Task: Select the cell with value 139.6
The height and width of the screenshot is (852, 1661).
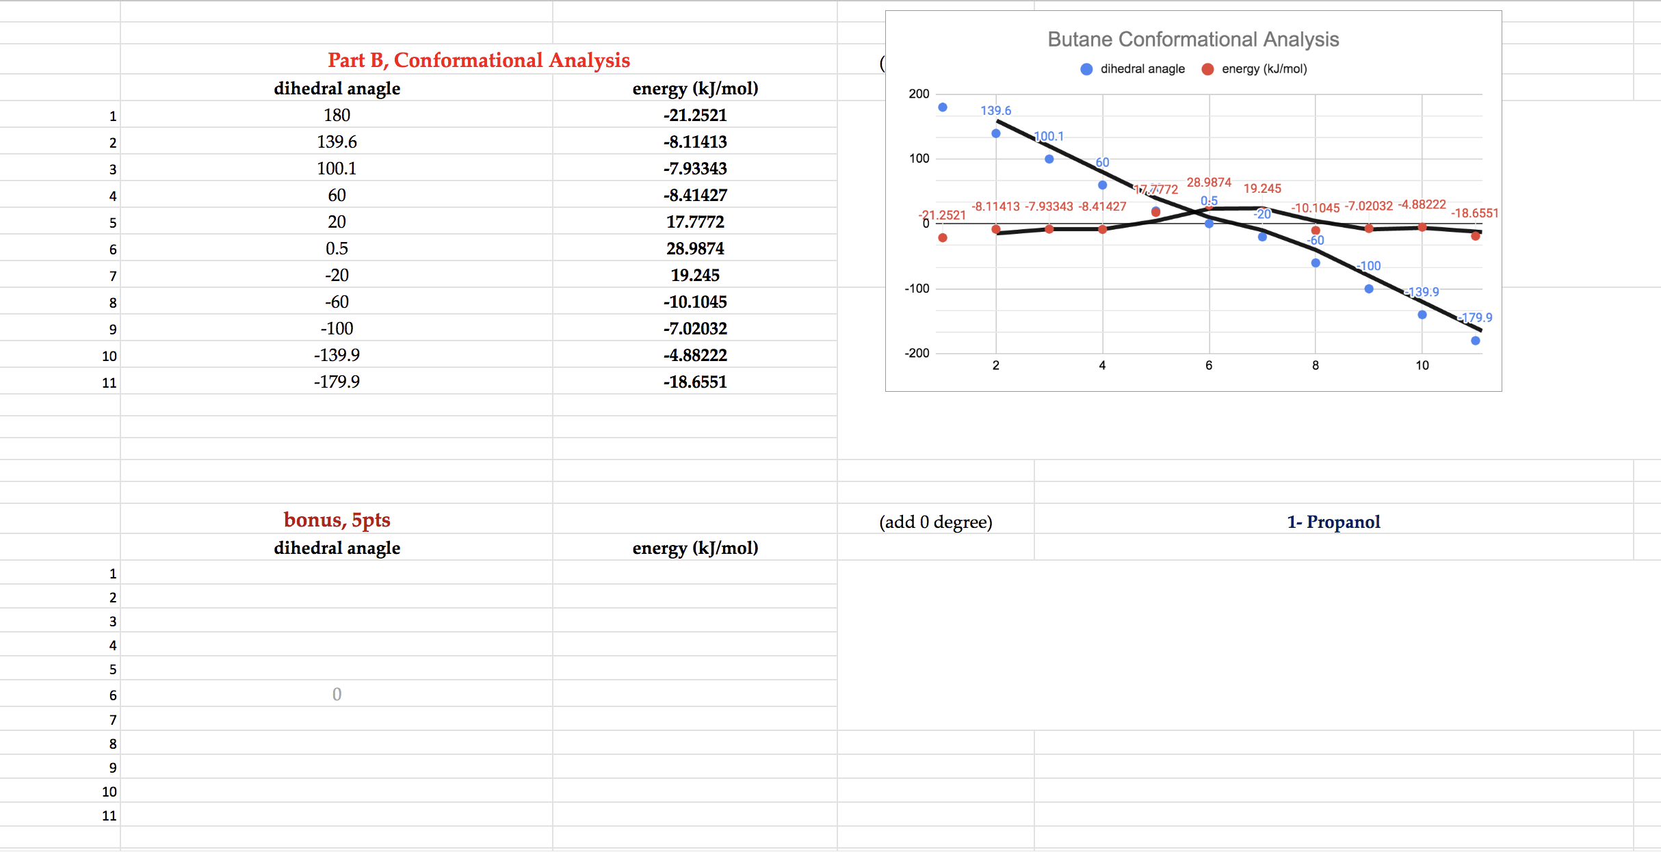Action: (x=337, y=142)
